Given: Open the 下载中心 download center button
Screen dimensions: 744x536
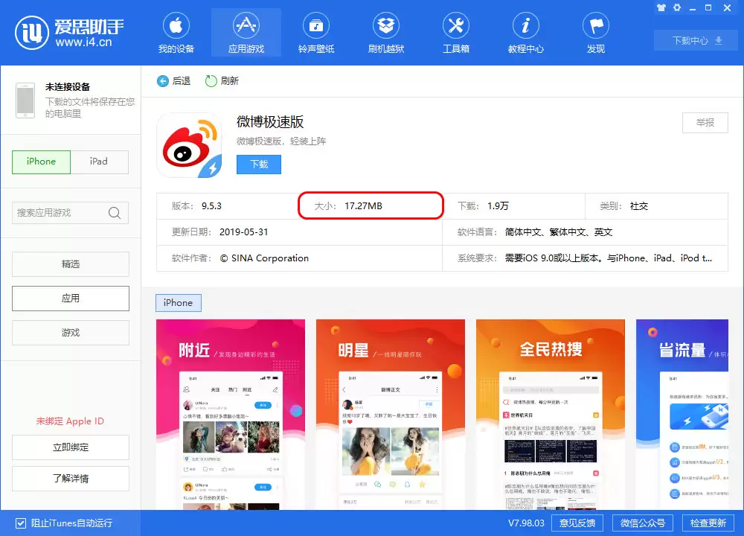Looking at the screenshot, I should 696,41.
